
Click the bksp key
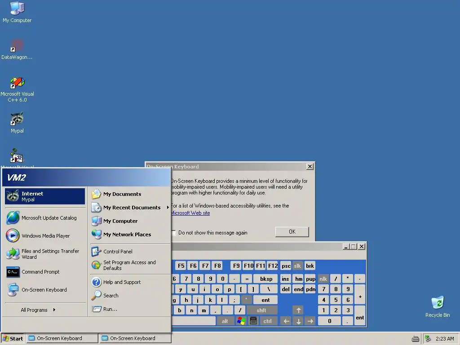(266, 279)
